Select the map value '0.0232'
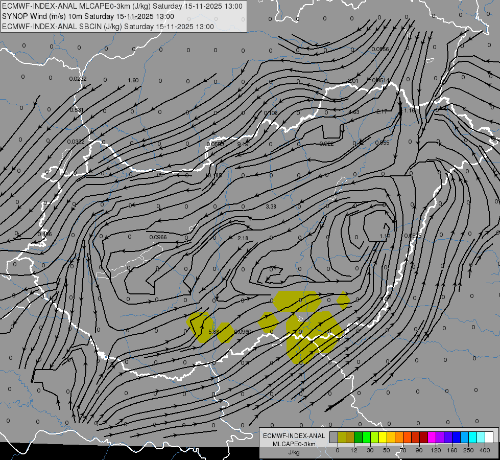The height and width of the screenshot is (460, 500). pyautogui.click(x=78, y=79)
